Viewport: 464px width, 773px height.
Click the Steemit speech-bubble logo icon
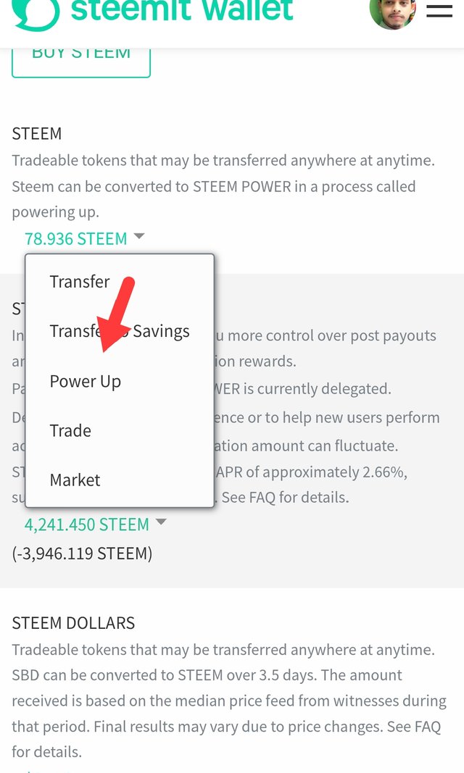pos(36,12)
